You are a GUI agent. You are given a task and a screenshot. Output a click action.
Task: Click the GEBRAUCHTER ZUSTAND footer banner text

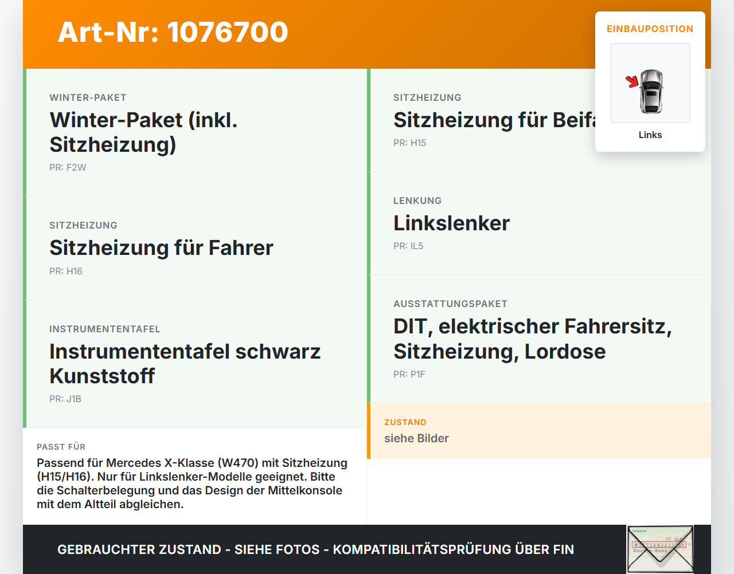point(315,549)
